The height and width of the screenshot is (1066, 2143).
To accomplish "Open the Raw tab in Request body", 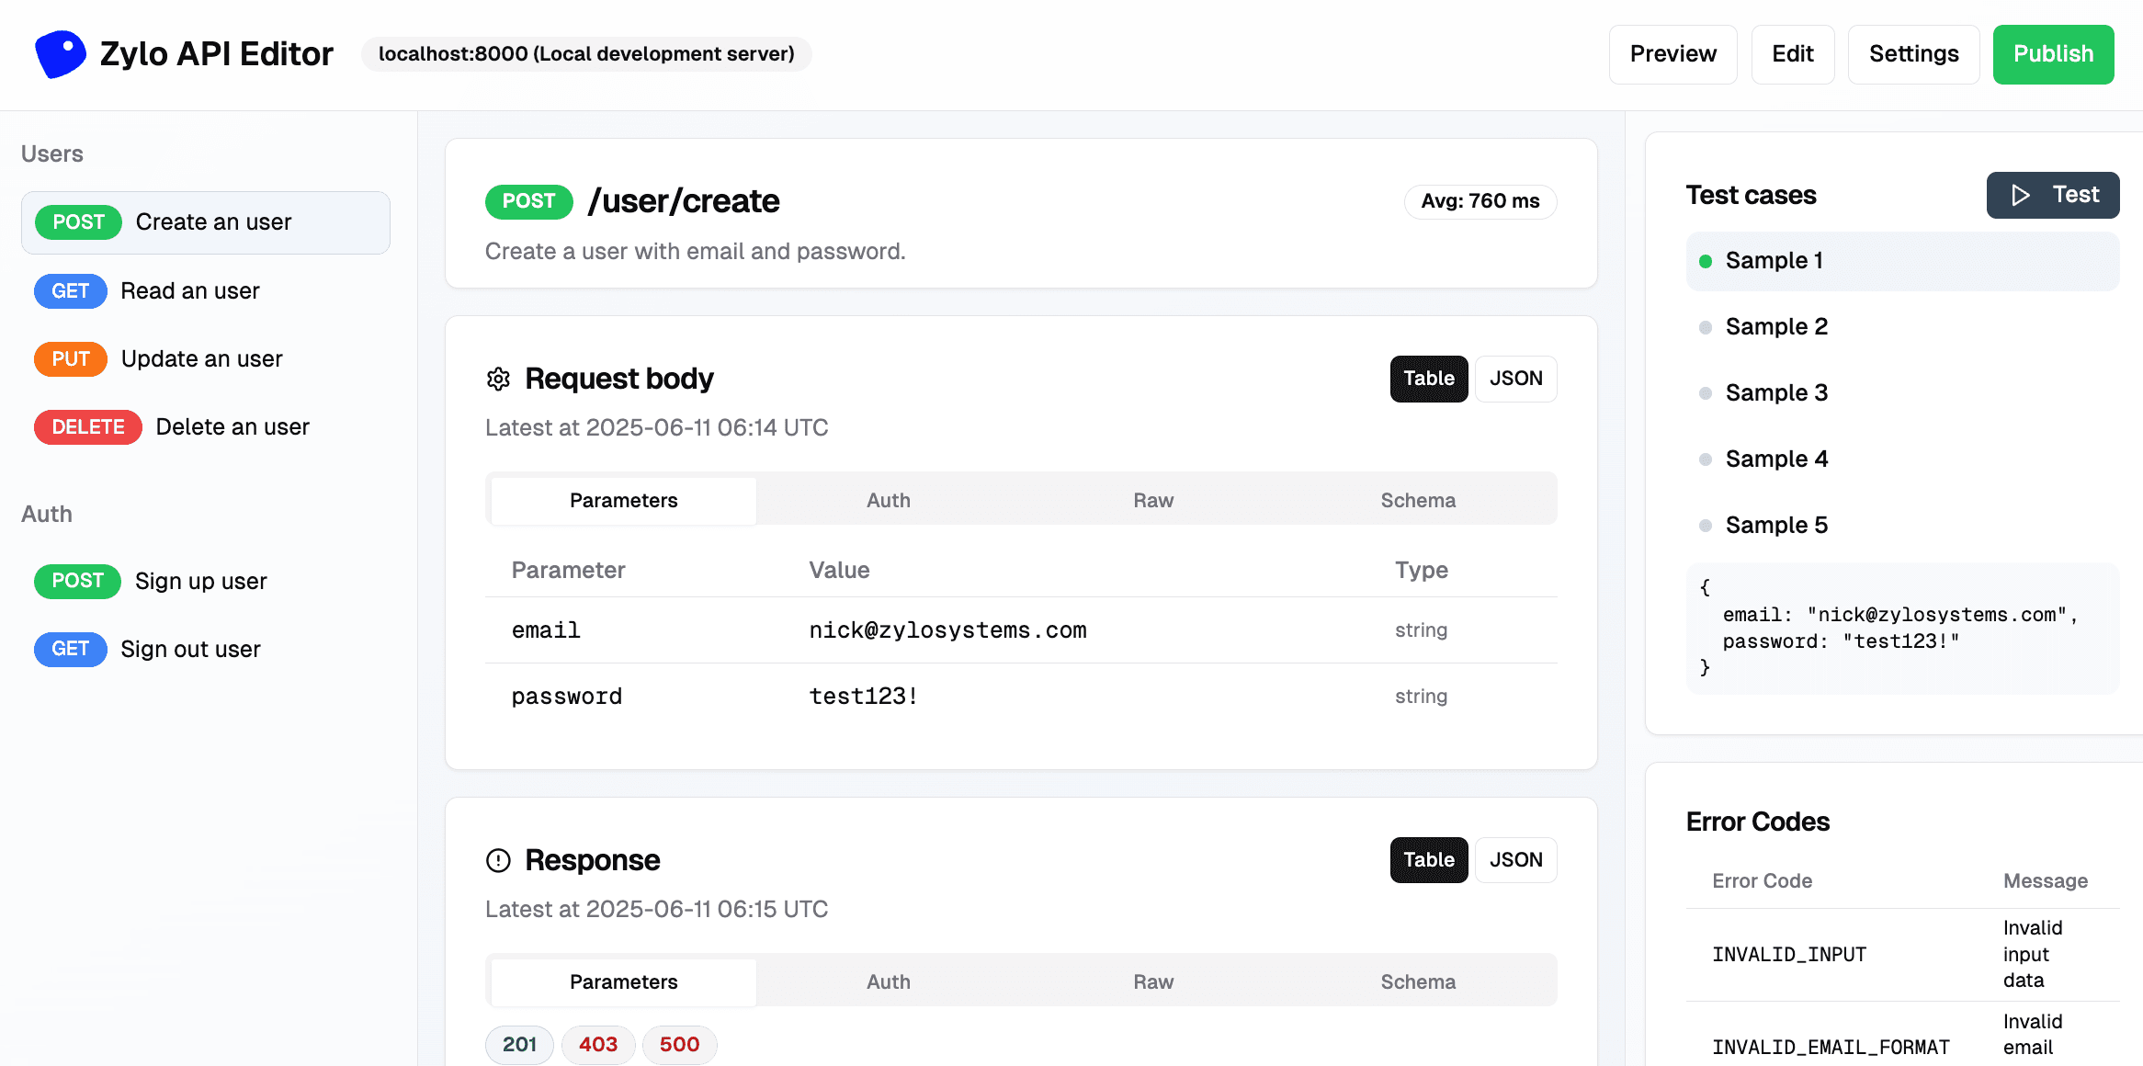I will 1152,500.
